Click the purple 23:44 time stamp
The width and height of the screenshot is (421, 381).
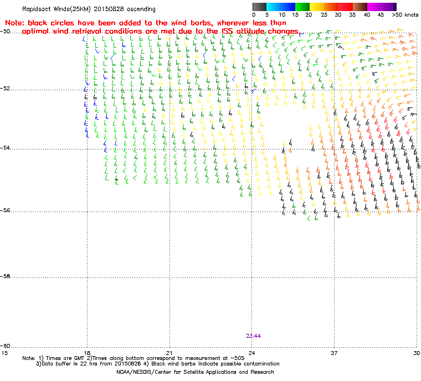[x=254, y=336]
